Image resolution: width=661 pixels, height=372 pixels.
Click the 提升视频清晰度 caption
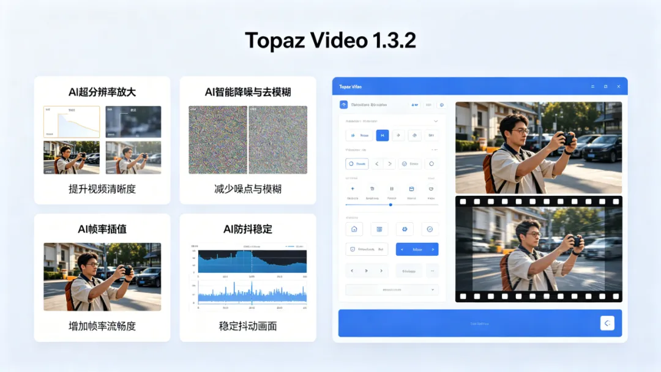click(x=102, y=188)
